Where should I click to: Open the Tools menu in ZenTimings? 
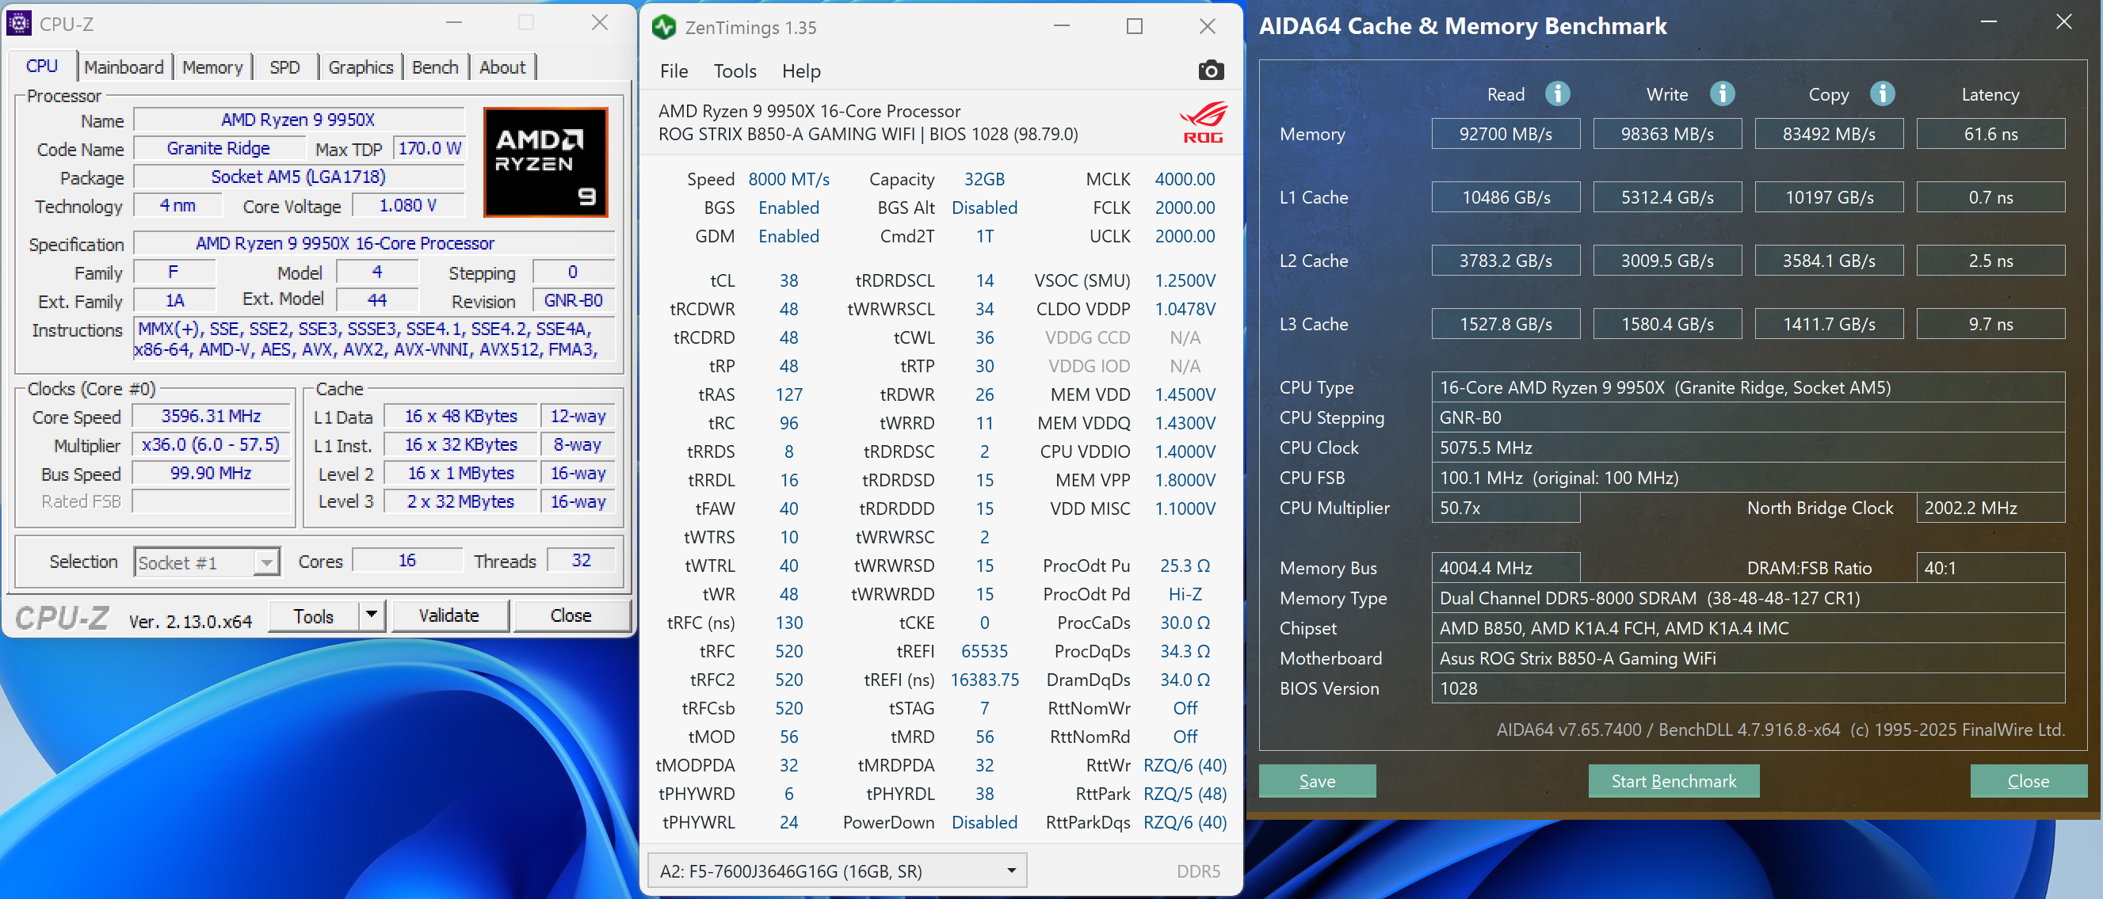coord(735,71)
